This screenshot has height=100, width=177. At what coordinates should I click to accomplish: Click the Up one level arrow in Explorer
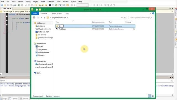(x=45, y=17)
